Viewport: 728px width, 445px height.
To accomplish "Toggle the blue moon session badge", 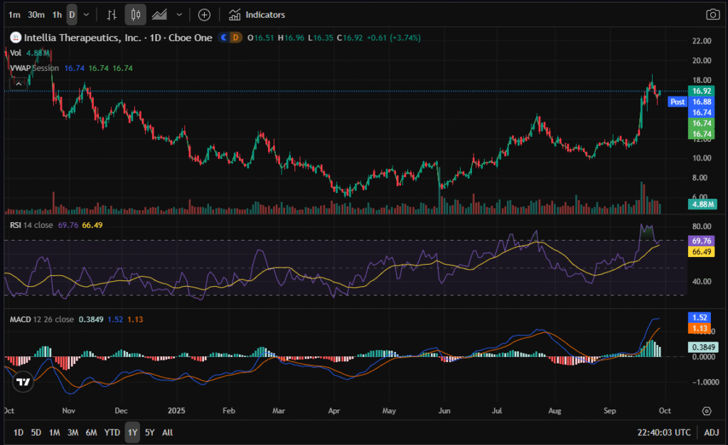I will pyautogui.click(x=225, y=38).
